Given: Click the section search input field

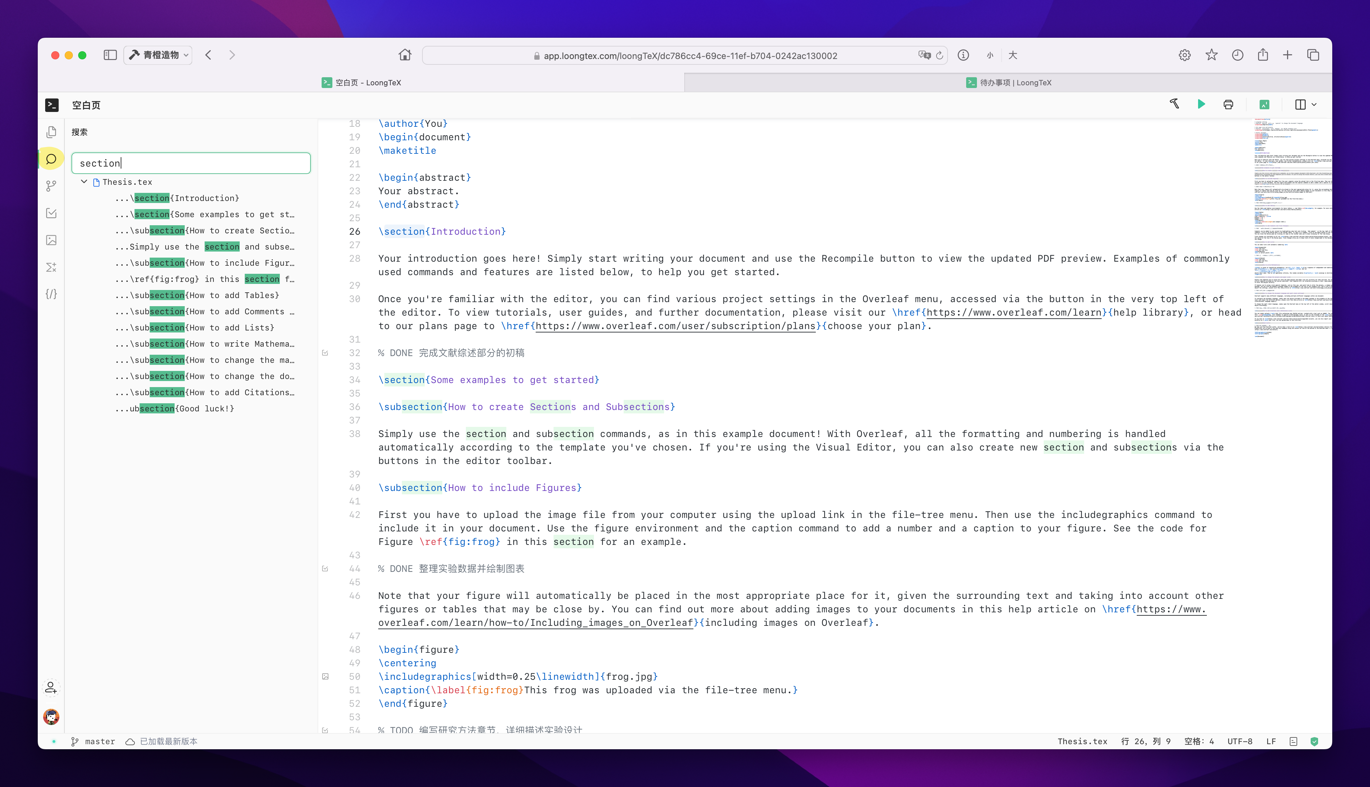Looking at the screenshot, I should (x=191, y=163).
